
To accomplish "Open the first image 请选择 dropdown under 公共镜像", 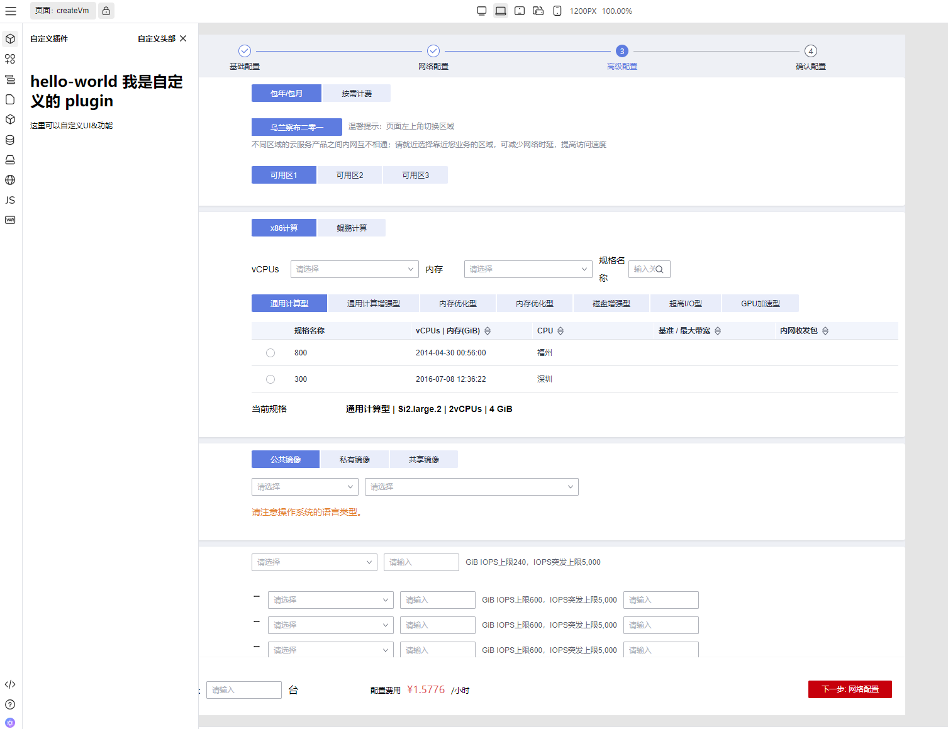I will coord(305,487).
